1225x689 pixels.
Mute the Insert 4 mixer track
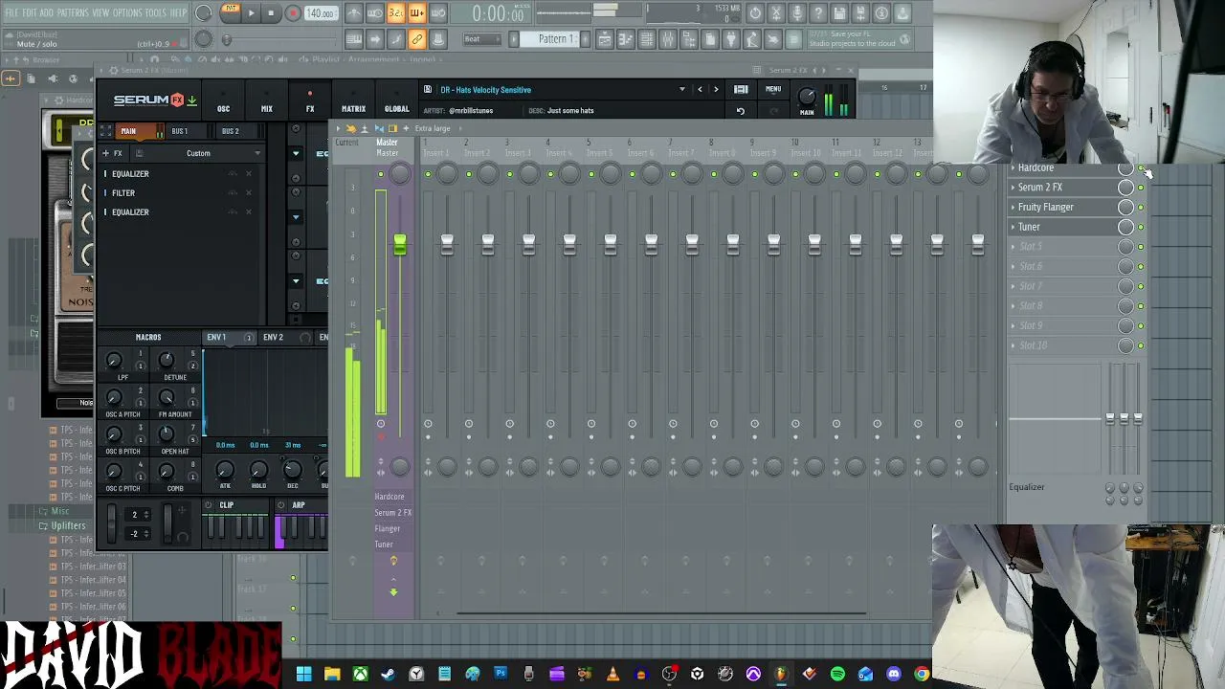coord(550,174)
